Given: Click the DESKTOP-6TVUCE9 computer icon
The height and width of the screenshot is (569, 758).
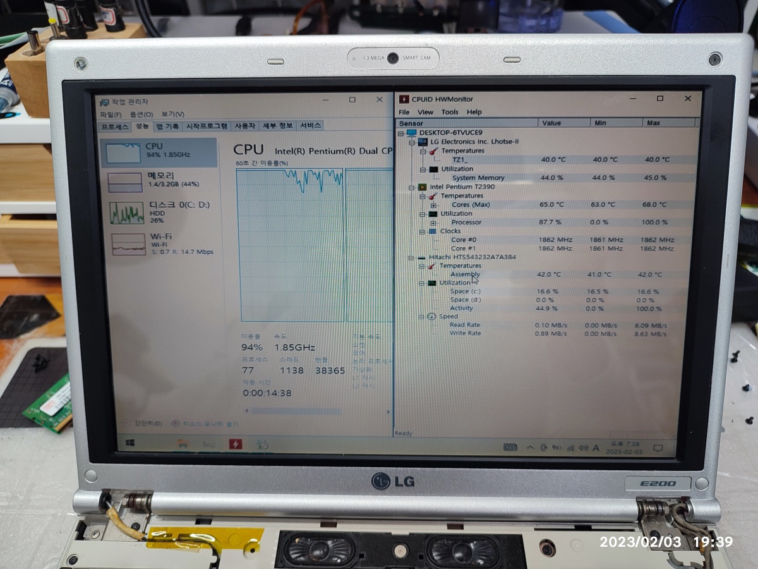Looking at the screenshot, I should tap(412, 133).
